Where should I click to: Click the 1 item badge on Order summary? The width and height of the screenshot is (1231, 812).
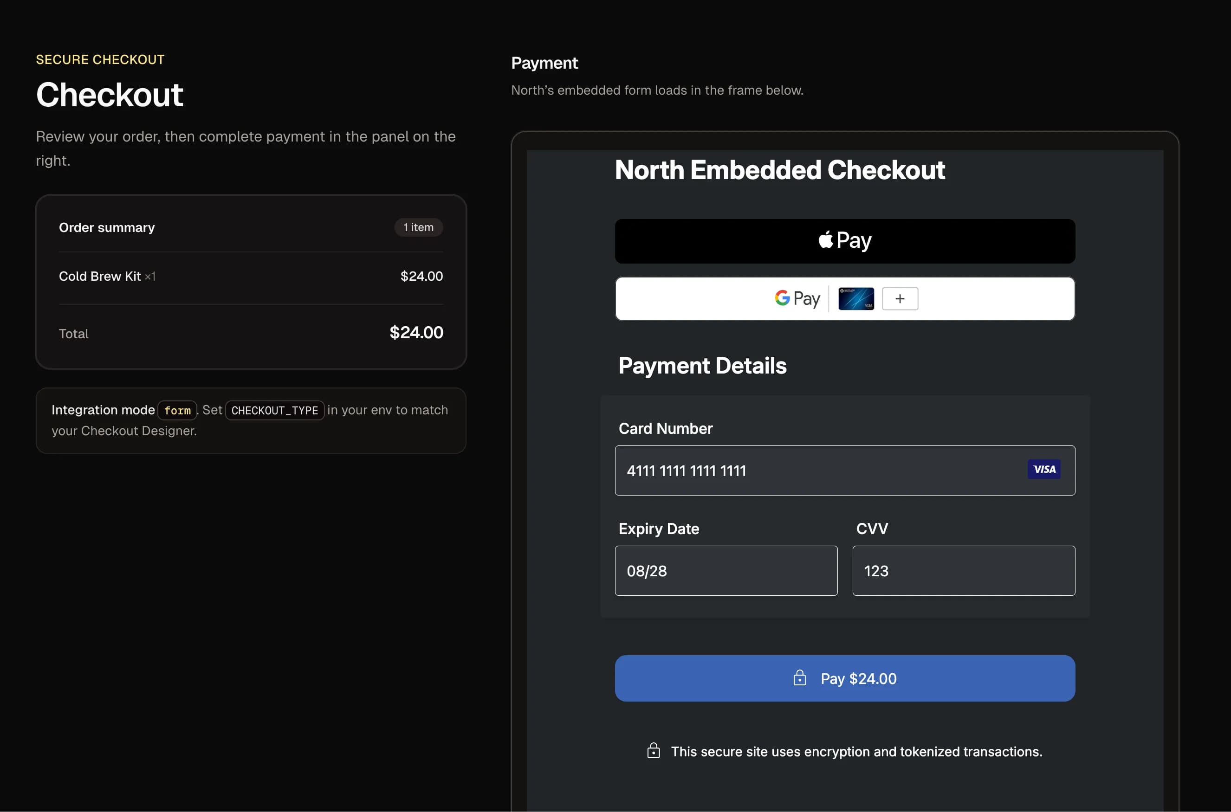tap(418, 227)
